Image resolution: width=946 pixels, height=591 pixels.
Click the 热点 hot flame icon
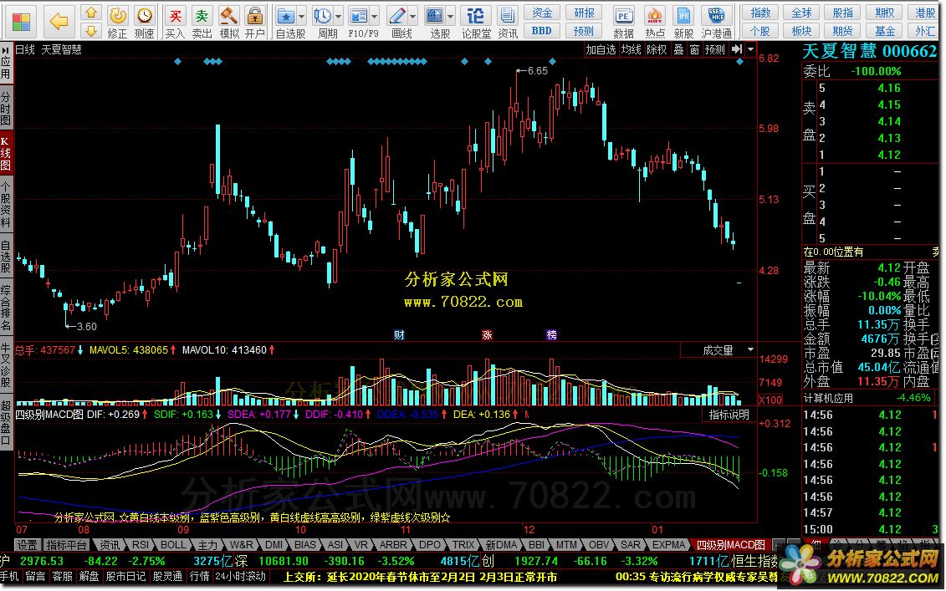point(656,17)
